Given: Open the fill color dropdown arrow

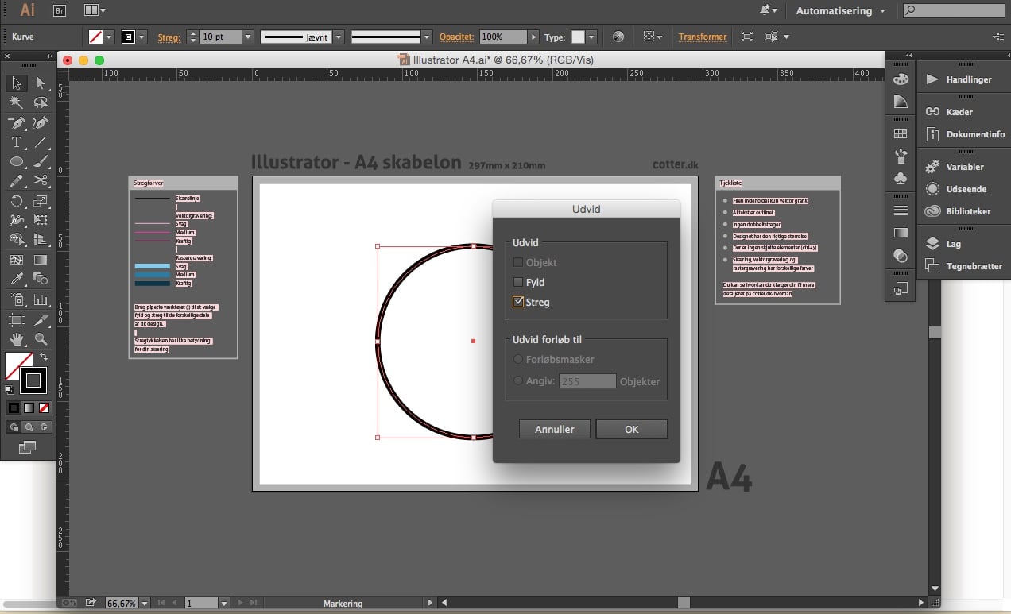Looking at the screenshot, I should coord(109,37).
